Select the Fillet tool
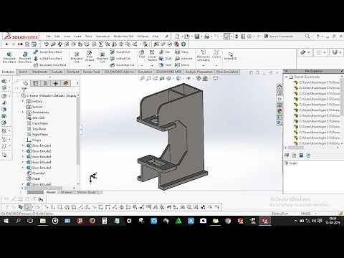 (x=142, y=54)
